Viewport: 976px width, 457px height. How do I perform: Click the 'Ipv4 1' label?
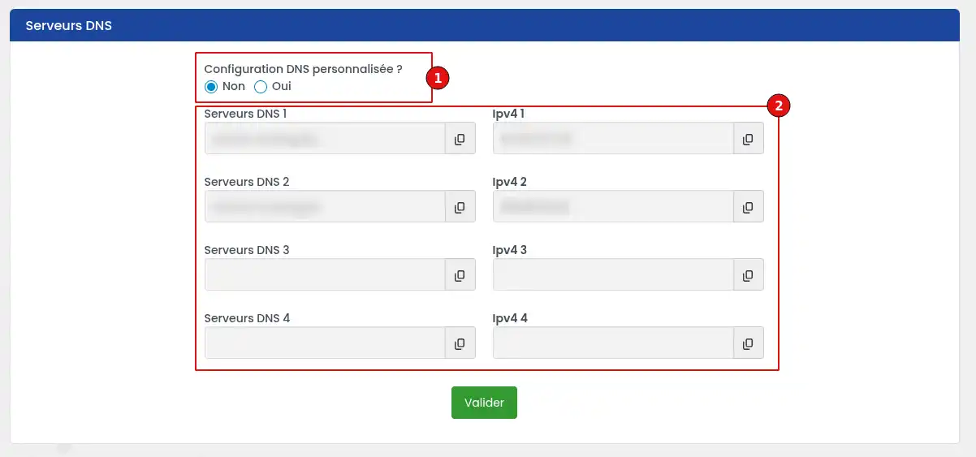[508, 114]
